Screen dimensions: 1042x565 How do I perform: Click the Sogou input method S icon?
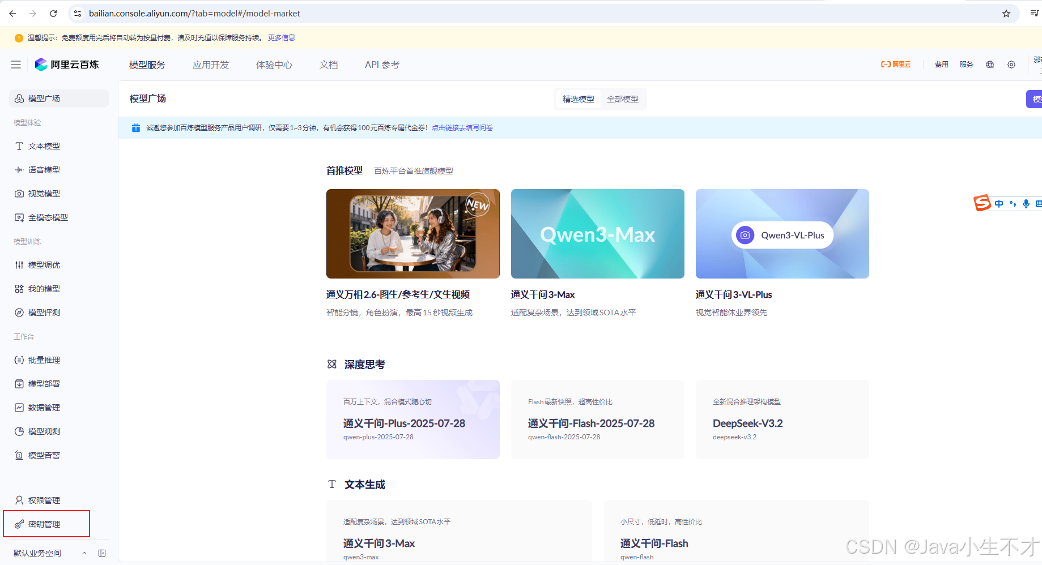(982, 203)
